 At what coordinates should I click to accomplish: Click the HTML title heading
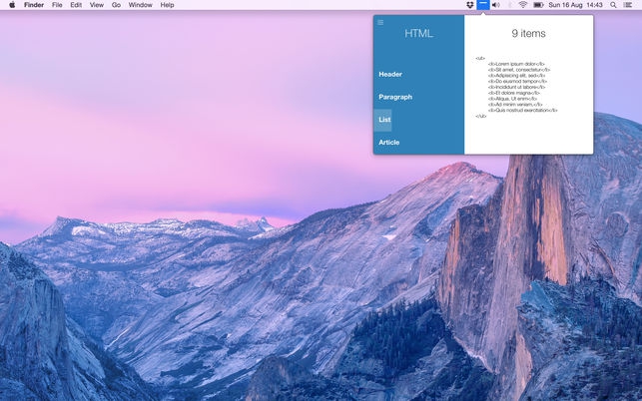[419, 34]
